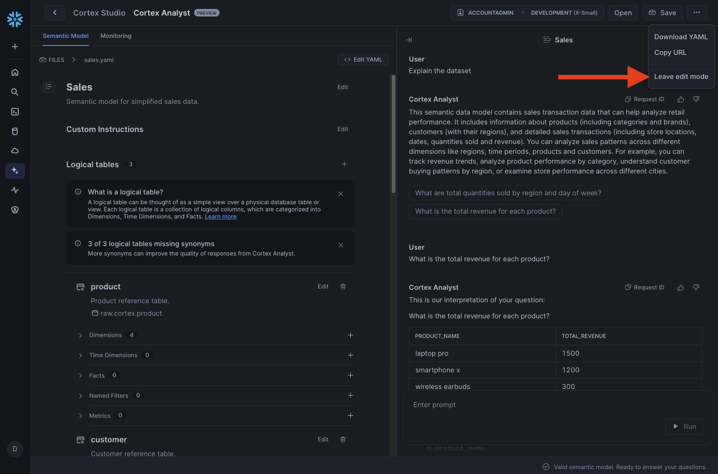Open the Worksheets terminal icon in sidebar
The image size is (718, 474).
(15, 111)
